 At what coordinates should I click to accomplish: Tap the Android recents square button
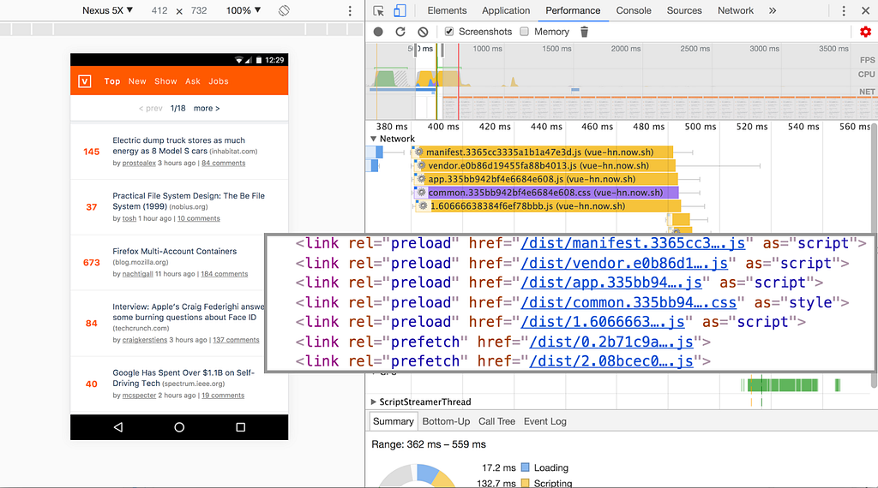click(x=241, y=427)
